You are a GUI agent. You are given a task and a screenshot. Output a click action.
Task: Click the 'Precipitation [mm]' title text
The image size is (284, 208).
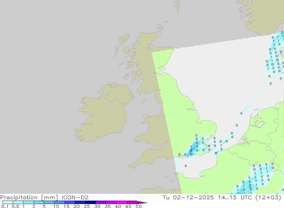tap(29, 197)
